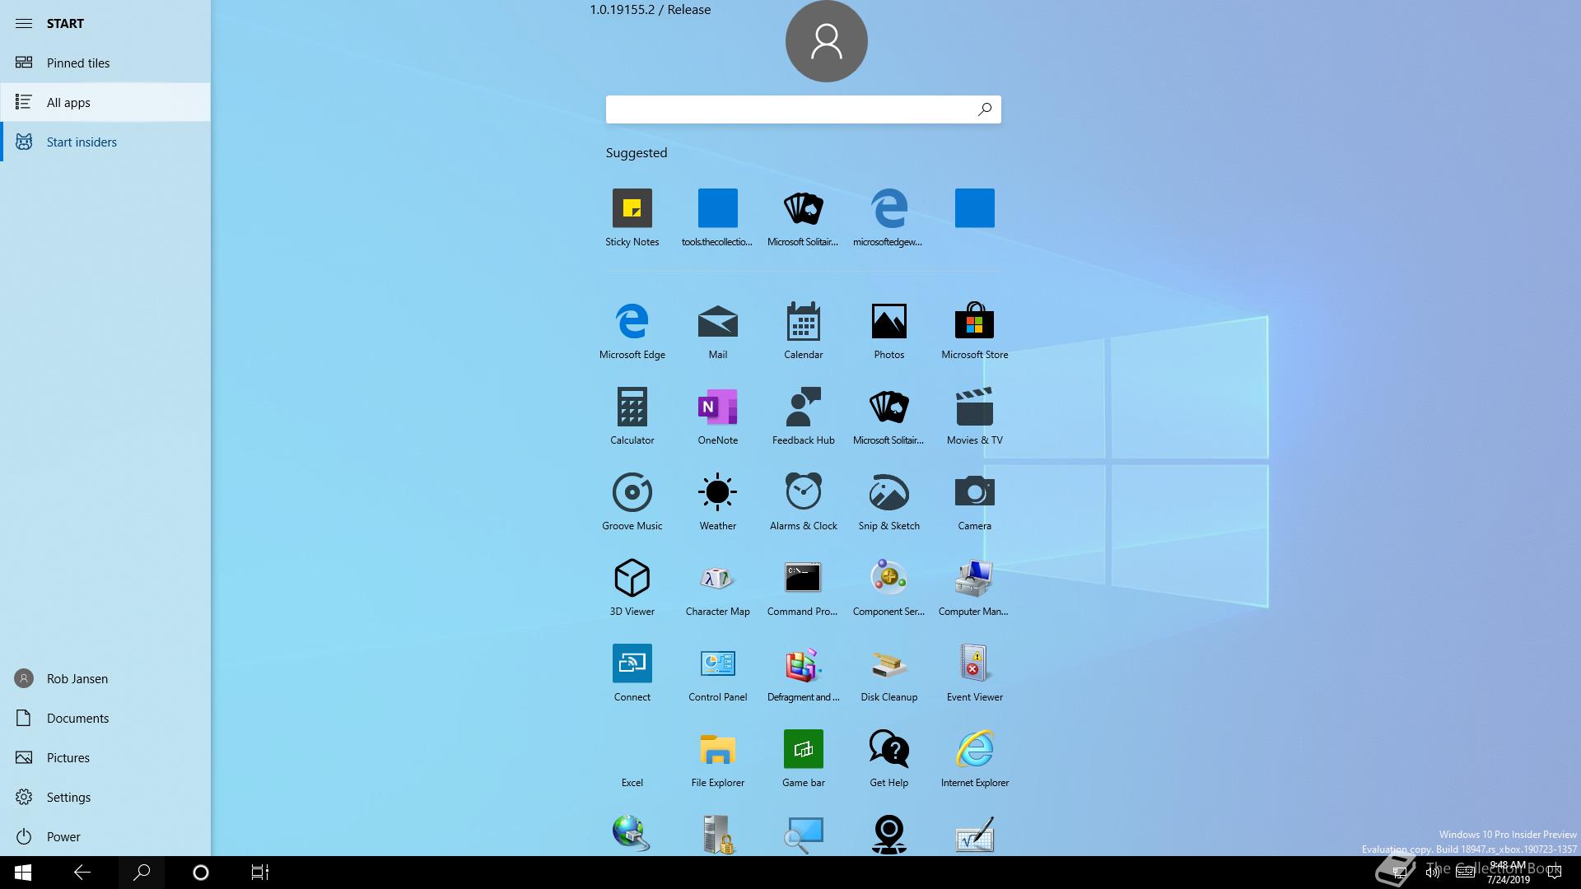This screenshot has height=889, width=1581.
Task: Open the Calendar app
Action: [x=803, y=330]
